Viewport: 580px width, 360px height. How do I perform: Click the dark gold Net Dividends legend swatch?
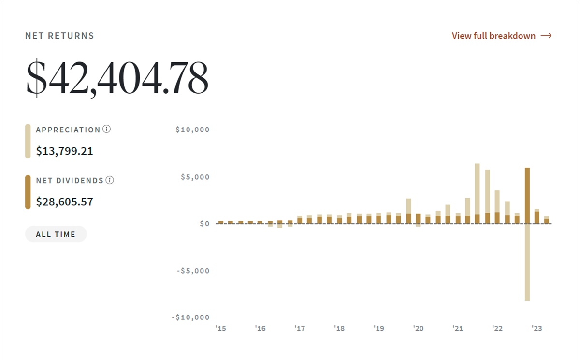[x=28, y=192]
